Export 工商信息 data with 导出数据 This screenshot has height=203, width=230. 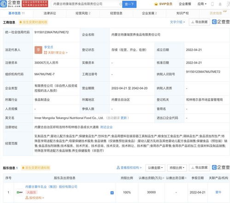(x=199, y=22)
